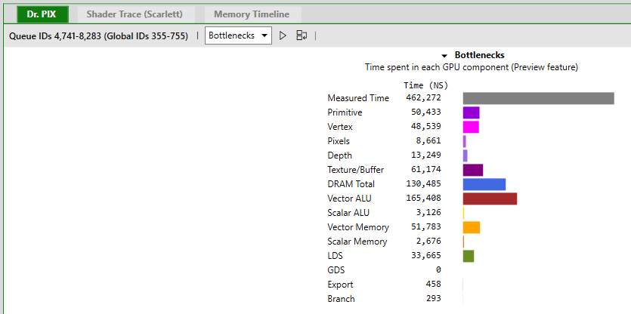Click the purple Primitive bar
This screenshot has height=314, width=631.
[472, 112]
